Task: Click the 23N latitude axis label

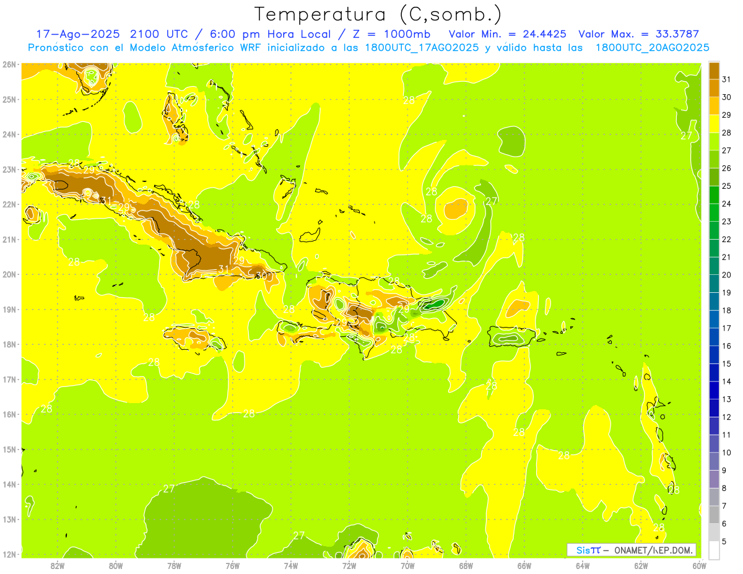Action: pos(9,169)
